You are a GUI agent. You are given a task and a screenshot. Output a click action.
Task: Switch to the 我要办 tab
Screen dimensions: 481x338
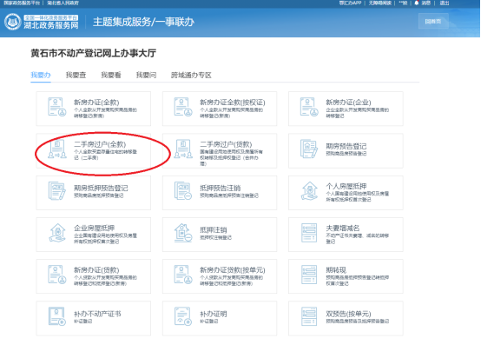point(41,75)
